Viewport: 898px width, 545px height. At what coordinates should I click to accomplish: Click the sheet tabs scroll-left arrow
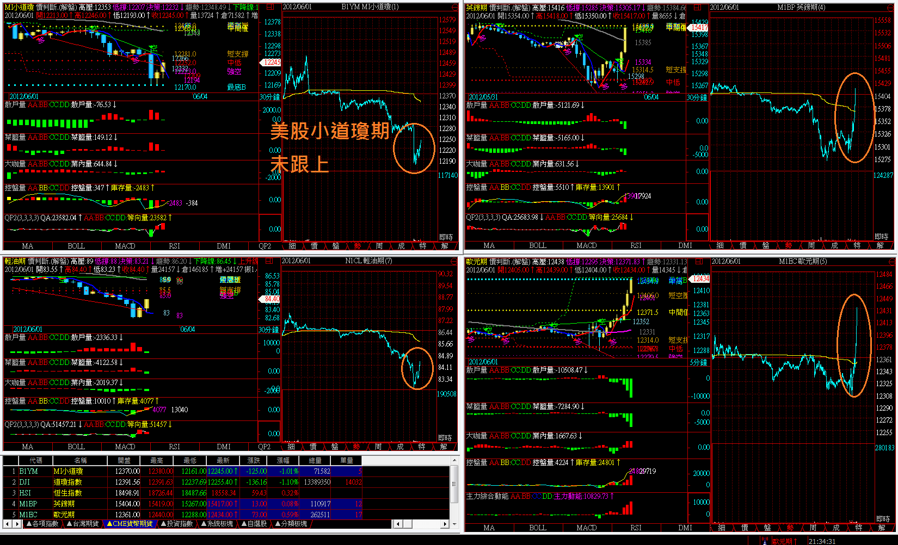[x=7, y=524]
